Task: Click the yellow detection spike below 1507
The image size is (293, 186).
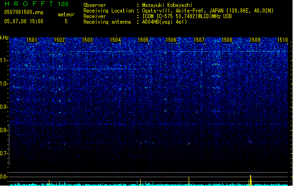Action: 189,181
